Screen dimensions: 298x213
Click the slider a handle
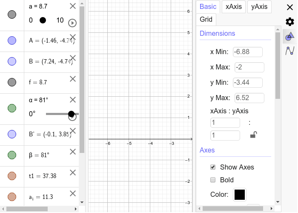tap(43, 20)
